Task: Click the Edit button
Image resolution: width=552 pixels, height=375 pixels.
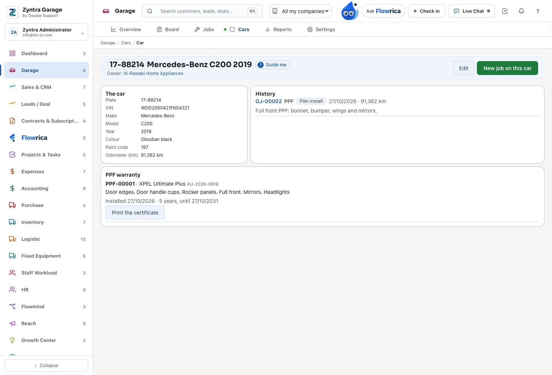Action: (464, 68)
